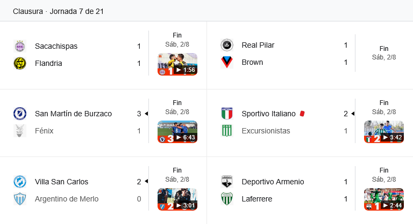Play the 6:43 San Martín highlights video
Screen dimensions: 413x224
click(x=177, y=132)
